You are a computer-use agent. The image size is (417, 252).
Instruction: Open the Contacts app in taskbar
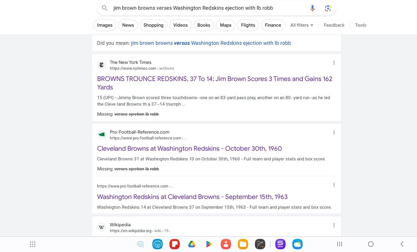pos(226,244)
